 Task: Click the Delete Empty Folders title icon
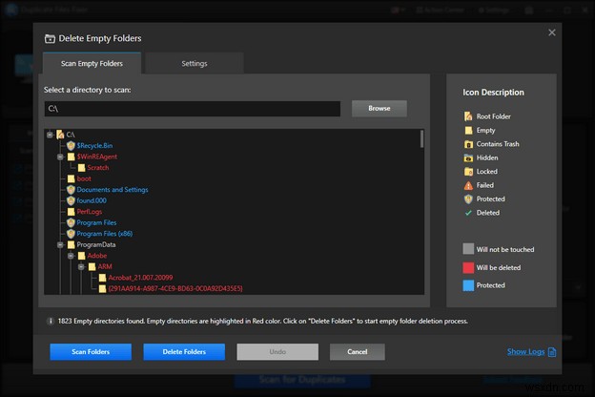point(50,38)
